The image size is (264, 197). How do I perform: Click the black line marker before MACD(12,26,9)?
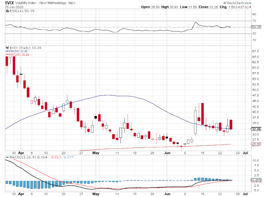coord(7,157)
